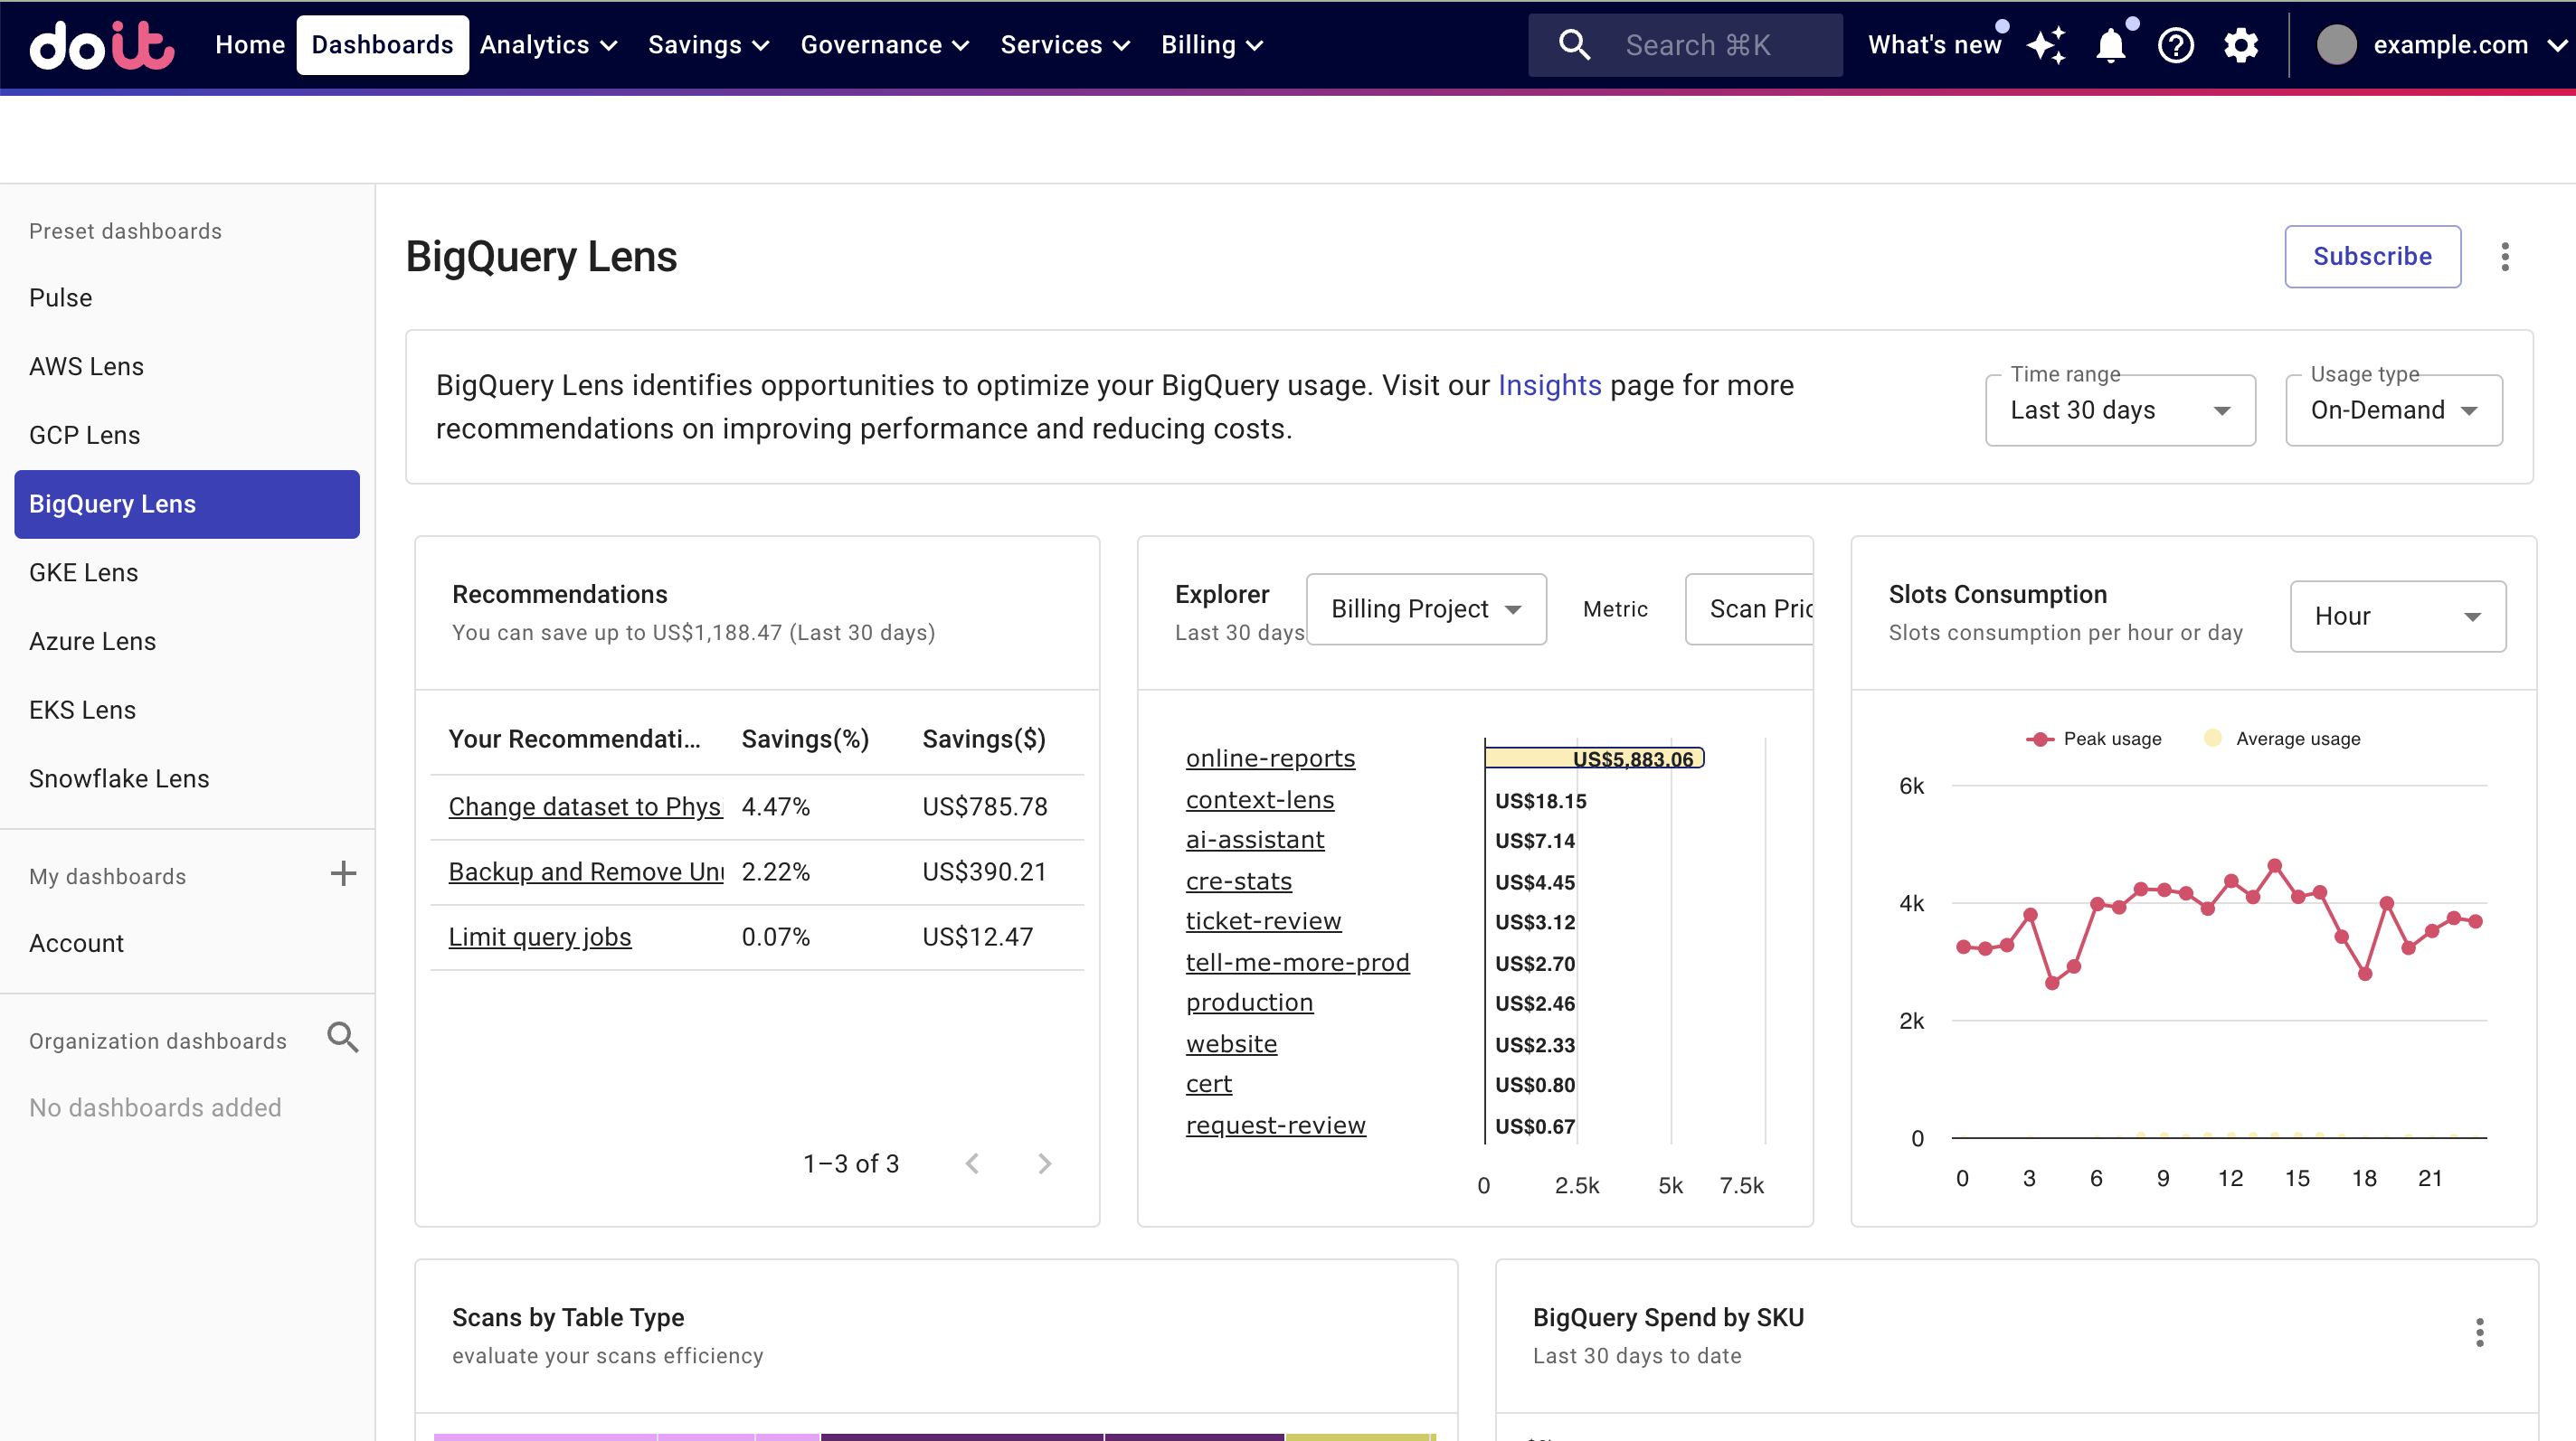The image size is (2576, 1441).
Task: Go to the Home tab
Action: coord(250,45)
